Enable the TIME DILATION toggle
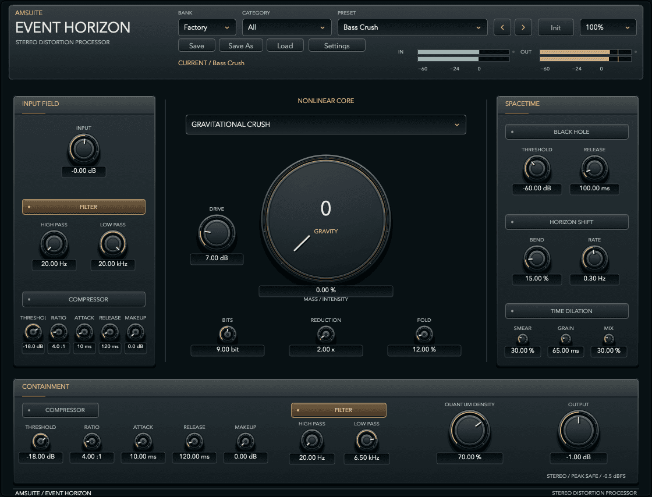This screenshot has height=497, width=652. tap(567, 311)
